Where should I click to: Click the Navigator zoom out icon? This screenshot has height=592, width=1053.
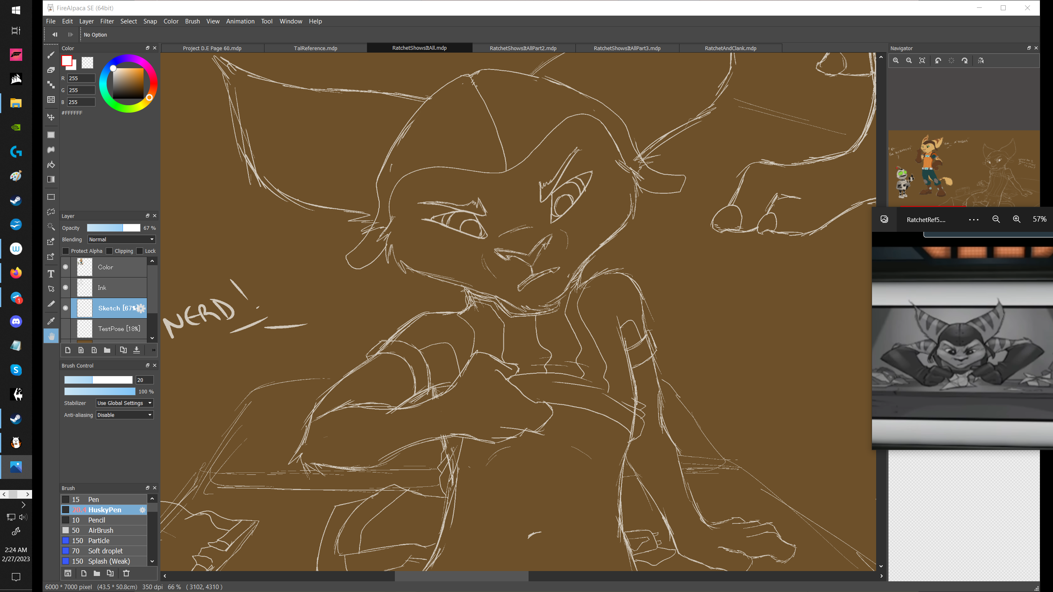[x=909, y=60]
